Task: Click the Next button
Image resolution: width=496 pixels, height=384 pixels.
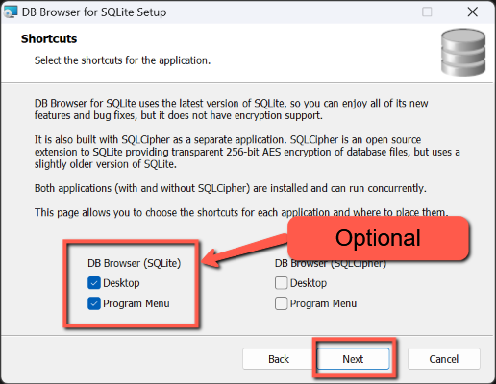Action: (x=353, y=359)
